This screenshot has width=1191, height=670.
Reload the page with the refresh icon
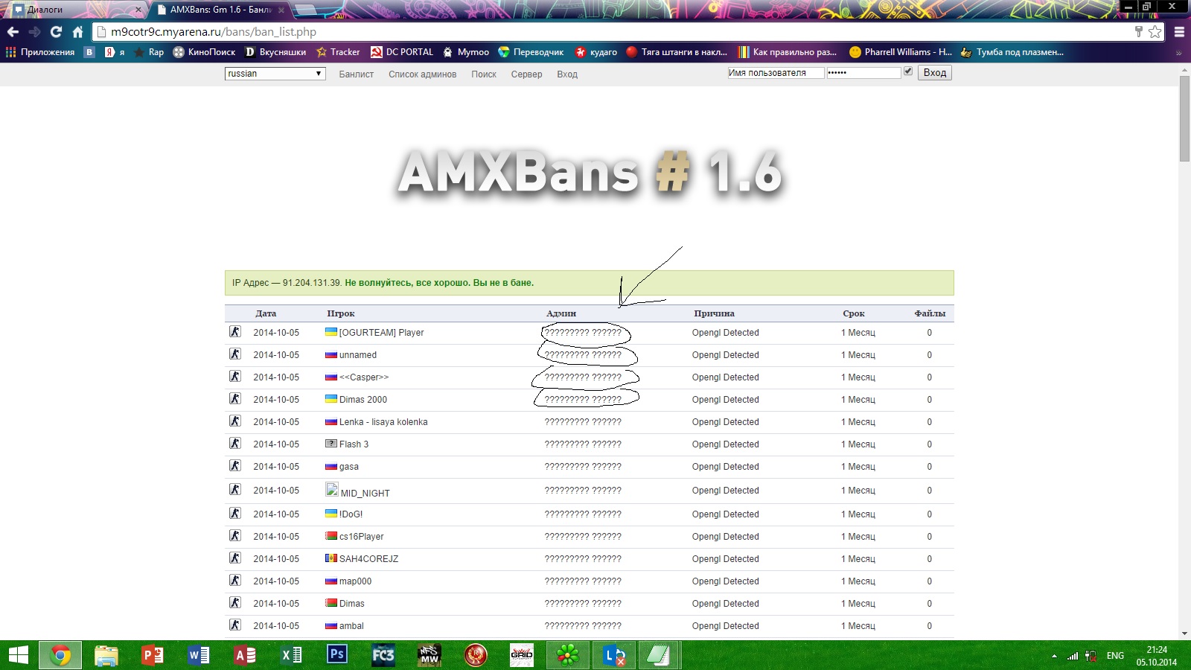(56, 32)
